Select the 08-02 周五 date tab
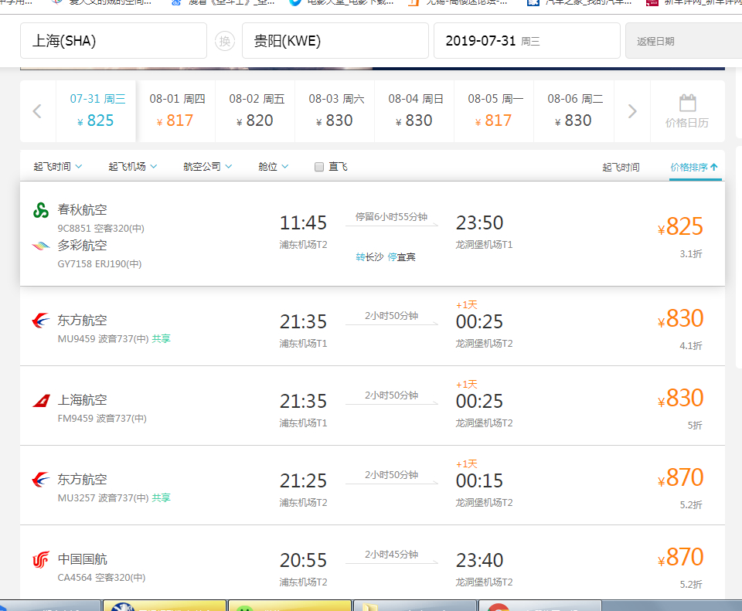The height and width of the screenshot is (611, 742). [x=255, y=111]
